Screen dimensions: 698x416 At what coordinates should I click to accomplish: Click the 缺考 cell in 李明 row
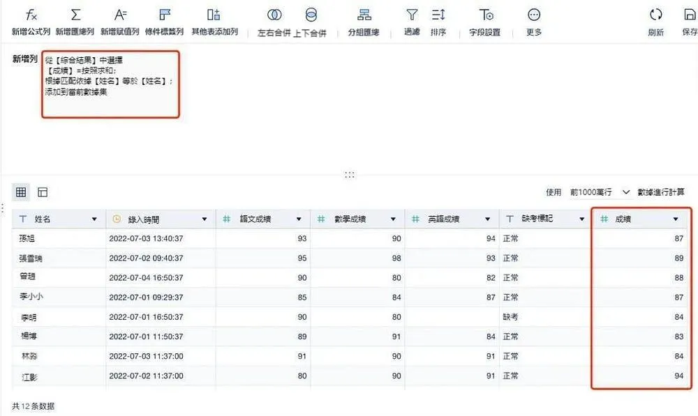coord(545,317)
